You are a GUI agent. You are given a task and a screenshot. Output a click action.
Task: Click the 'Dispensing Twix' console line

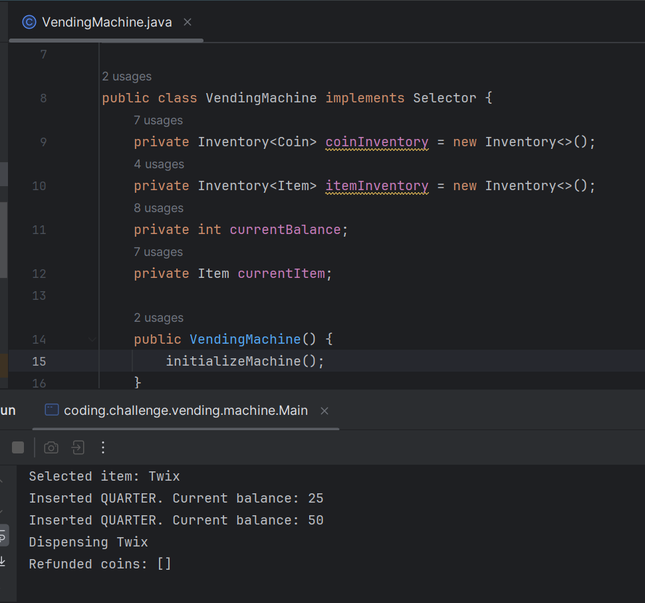pyautogui.click(x=88, y=542)
